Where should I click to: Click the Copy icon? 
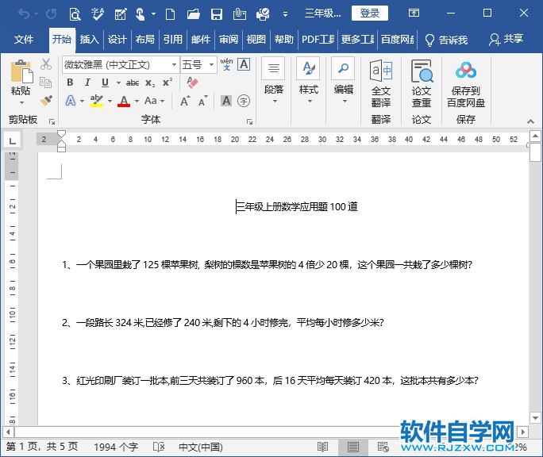pos(46,83)
